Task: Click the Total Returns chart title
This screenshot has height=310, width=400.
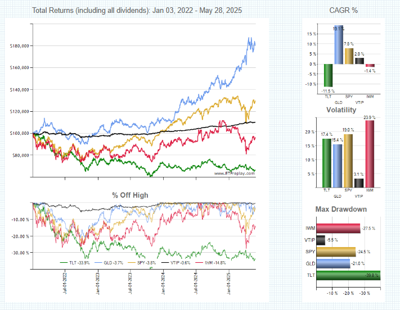Action: [137, 11]
